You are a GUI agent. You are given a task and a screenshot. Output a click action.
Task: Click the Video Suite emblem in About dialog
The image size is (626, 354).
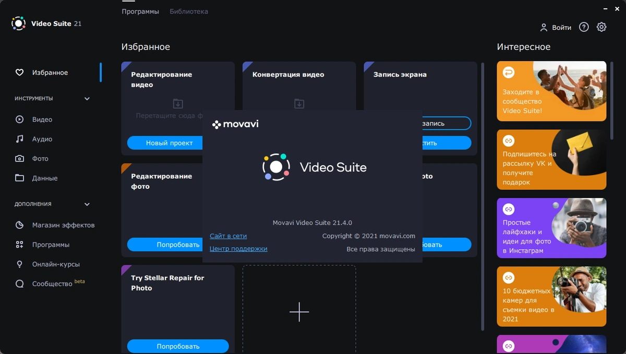pyautogui.click(x=276, y=167)
